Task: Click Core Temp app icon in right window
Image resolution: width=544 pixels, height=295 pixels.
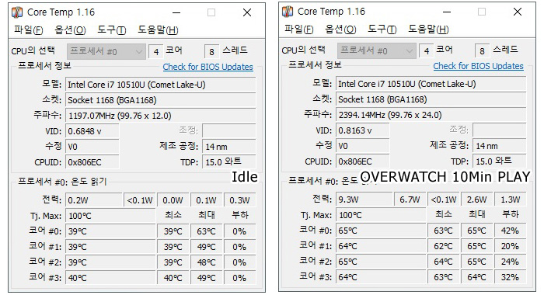Action: [x=288, y=12]
